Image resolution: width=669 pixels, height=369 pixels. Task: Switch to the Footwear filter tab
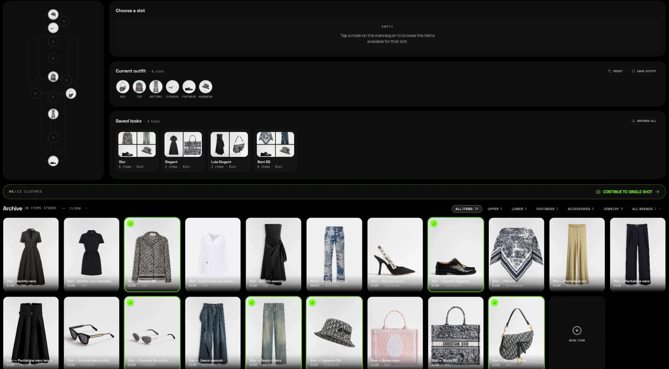pyautogui.click(x=547, y=209)
